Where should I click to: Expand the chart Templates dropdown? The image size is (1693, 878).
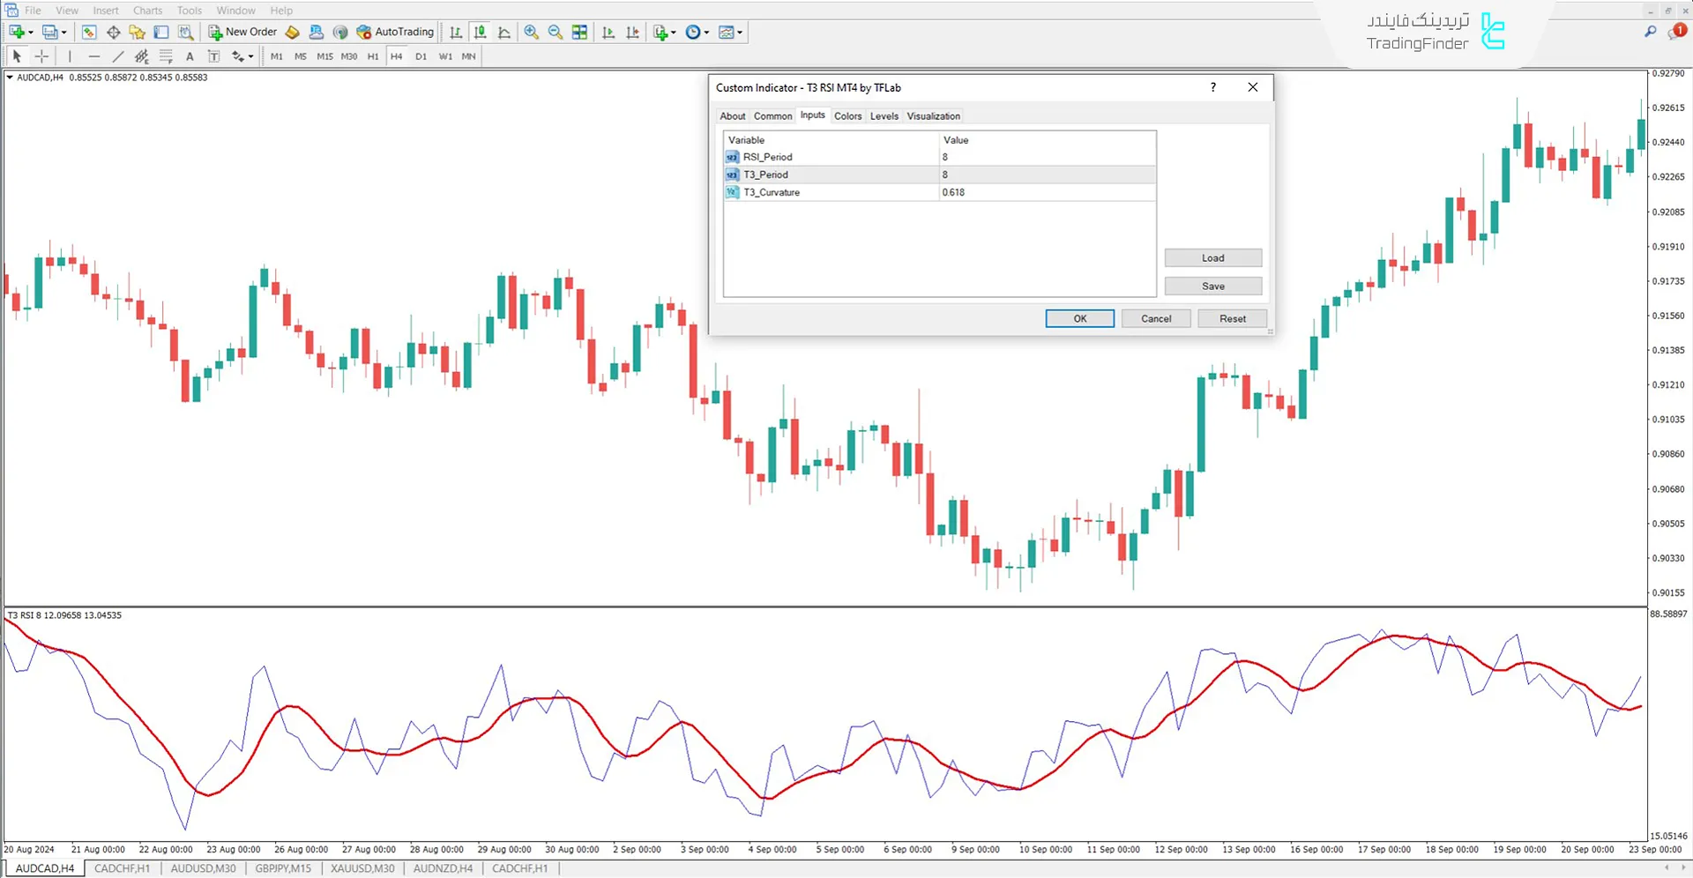click(x=740, y=33)
